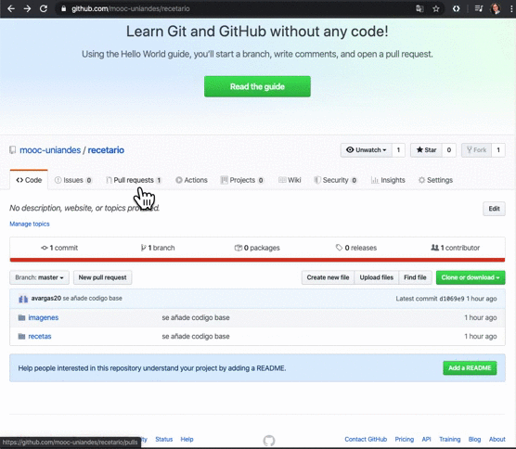Click avargas20 avatar in commit bar
Viewport: 516px width, 449px height.
[23, 299]
